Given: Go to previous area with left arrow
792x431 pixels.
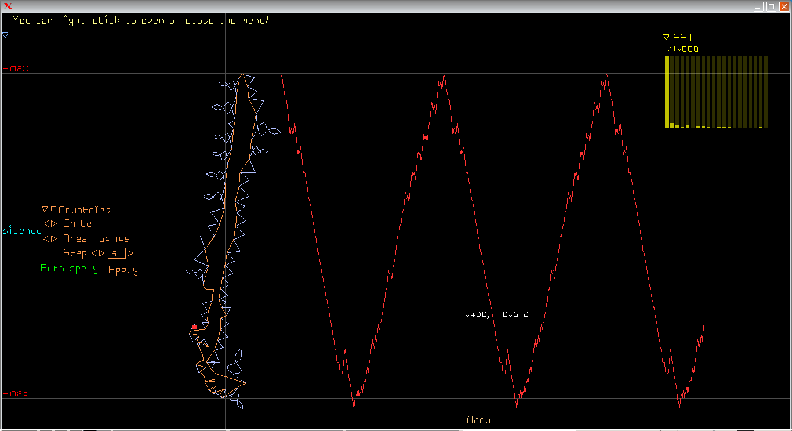Looking at the screenshot, I should tap(46, 238).
